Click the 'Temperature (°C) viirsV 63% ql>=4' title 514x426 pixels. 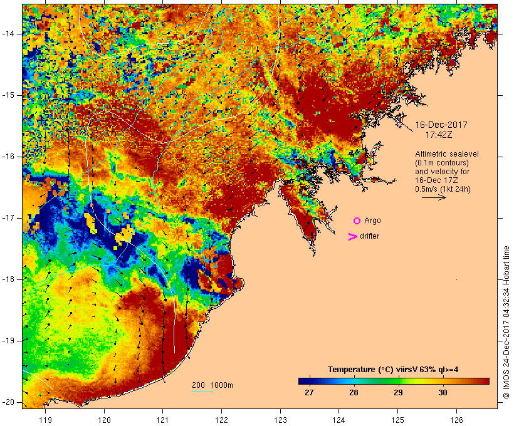tap(393, 370)
